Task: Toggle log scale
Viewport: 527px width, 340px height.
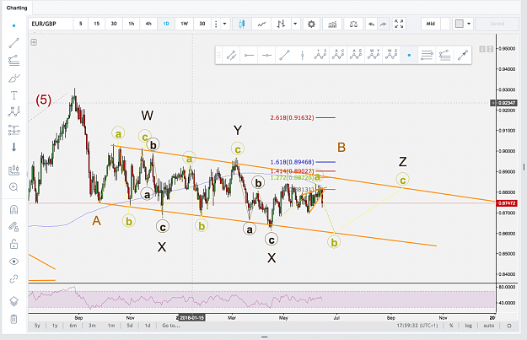Action: click(468, 326)
